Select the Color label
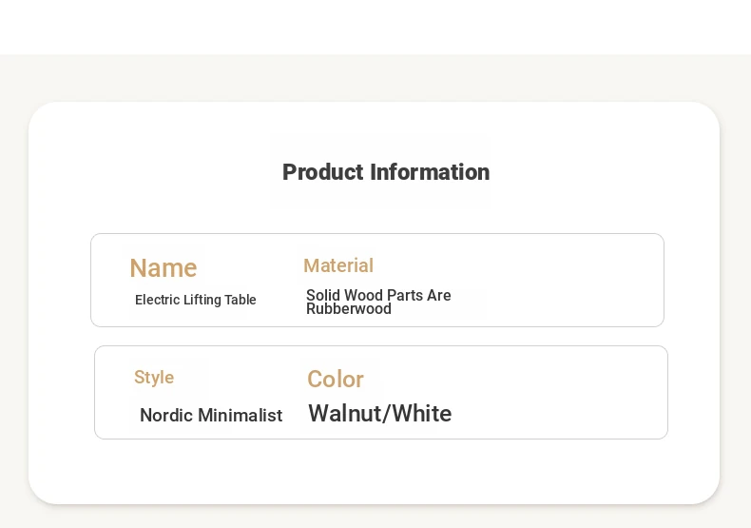Viewport: 751px width, 528px height. pyautogui.click(x=336, y=379)
